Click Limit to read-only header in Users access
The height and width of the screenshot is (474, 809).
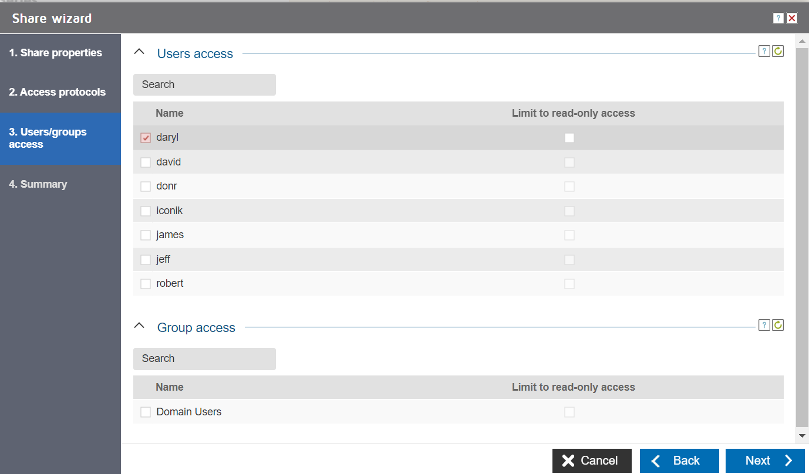tap(574, 113)
